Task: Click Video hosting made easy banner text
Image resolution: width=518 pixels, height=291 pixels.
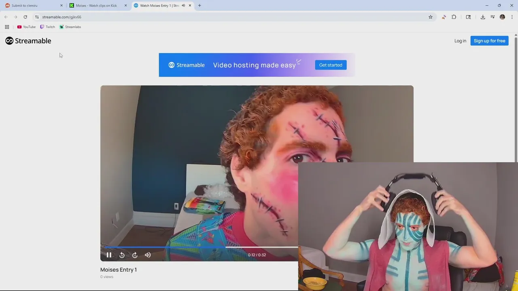Action: pos(255,65)
